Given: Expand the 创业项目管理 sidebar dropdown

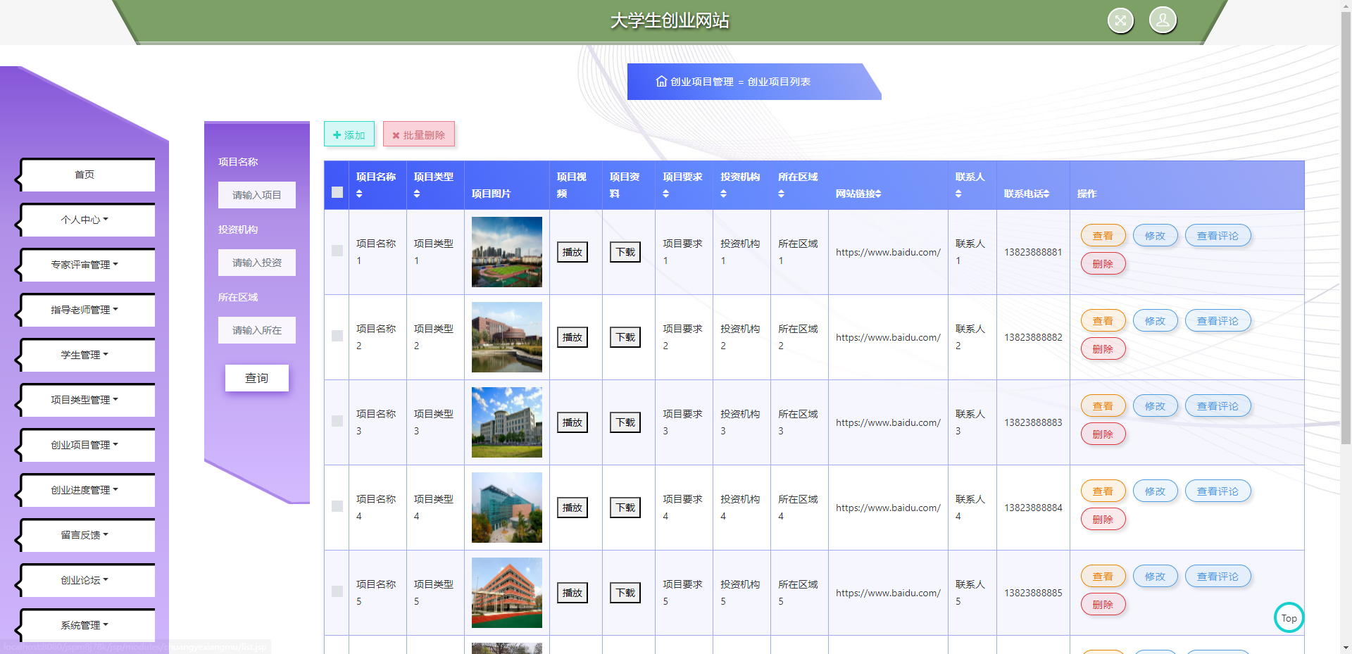Looking at the screenshot, I should coord(85,445).
